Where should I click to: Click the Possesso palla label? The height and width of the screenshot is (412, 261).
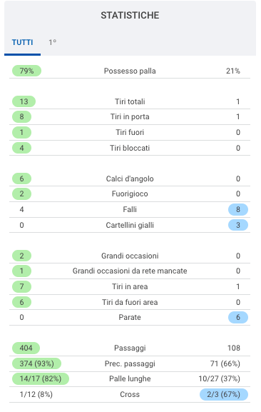click(130, 71)
